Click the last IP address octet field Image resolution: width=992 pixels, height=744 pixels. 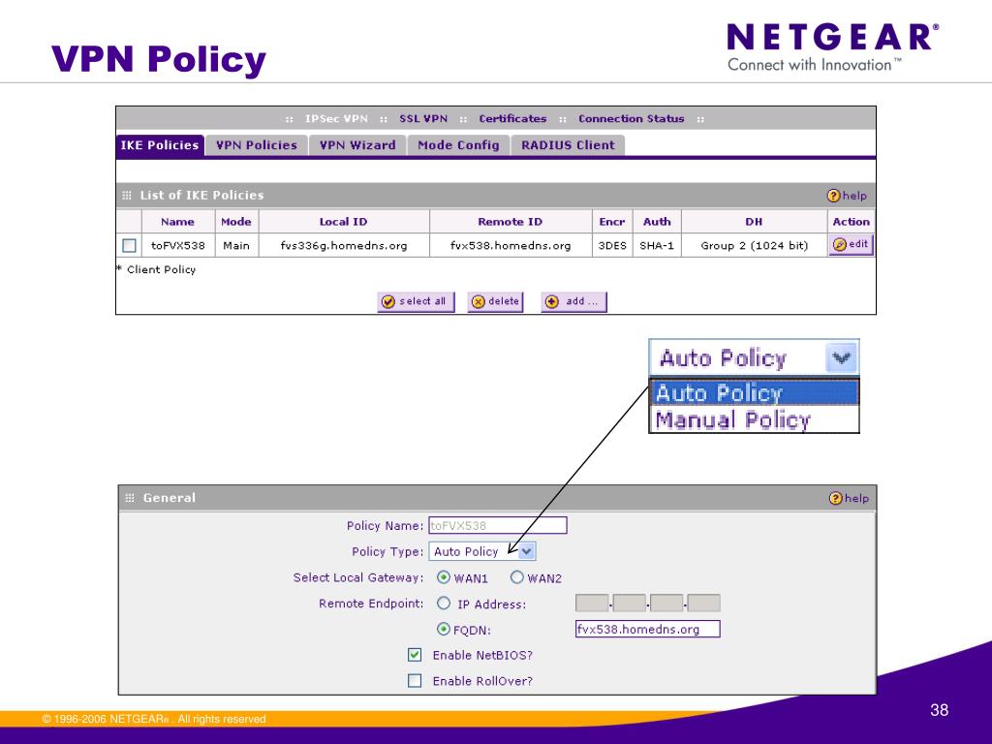tap(703, 603)
